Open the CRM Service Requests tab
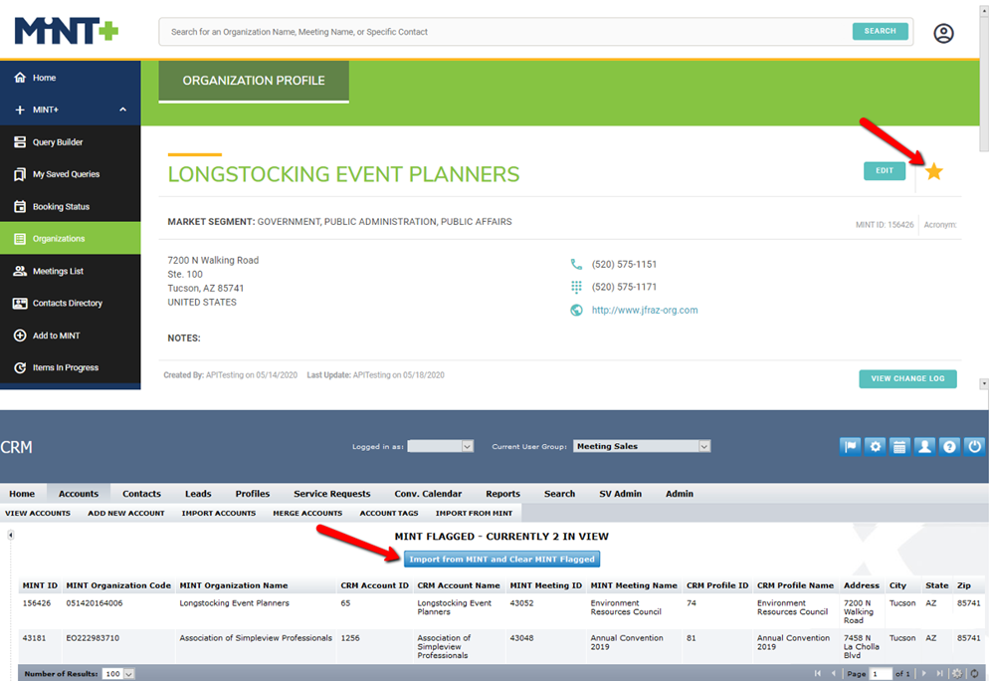992x681 pixels. [332, 494]
